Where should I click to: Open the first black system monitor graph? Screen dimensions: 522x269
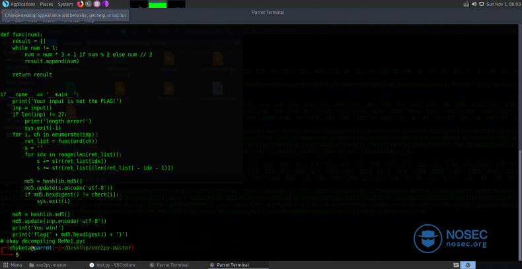139,4
